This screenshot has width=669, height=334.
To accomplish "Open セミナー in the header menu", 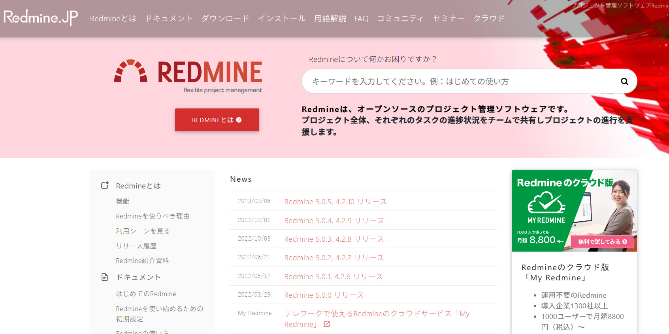I will (449, 19).
